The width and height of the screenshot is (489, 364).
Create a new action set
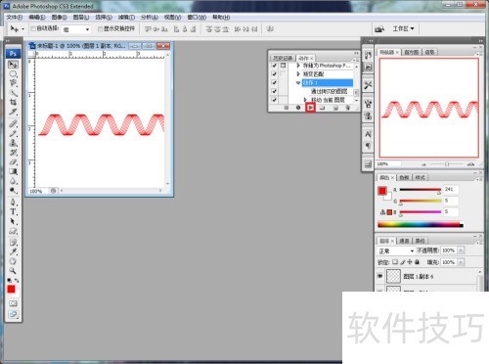point(323,108)
